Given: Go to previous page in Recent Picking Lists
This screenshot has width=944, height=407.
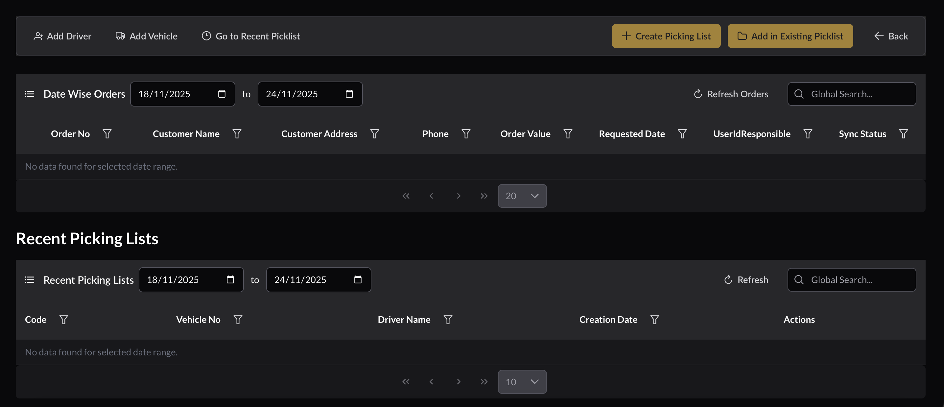Looking at the screenshot, I should [x=431, y=382].
